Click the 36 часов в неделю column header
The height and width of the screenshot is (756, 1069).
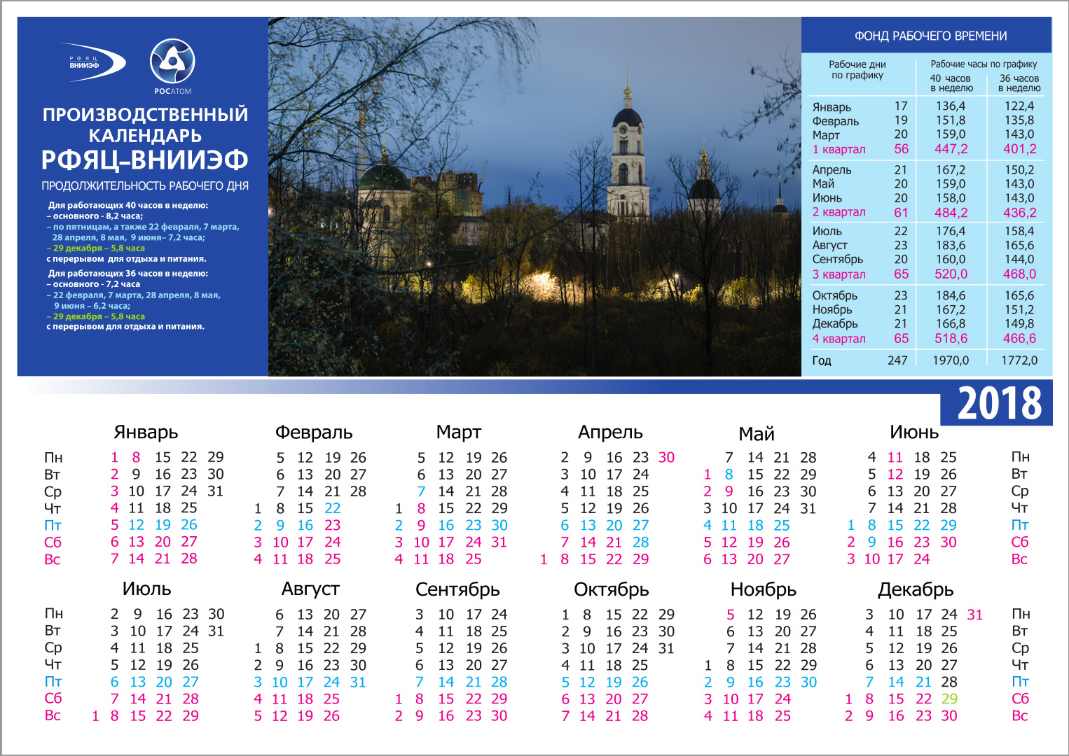(x=1019, y=83)
